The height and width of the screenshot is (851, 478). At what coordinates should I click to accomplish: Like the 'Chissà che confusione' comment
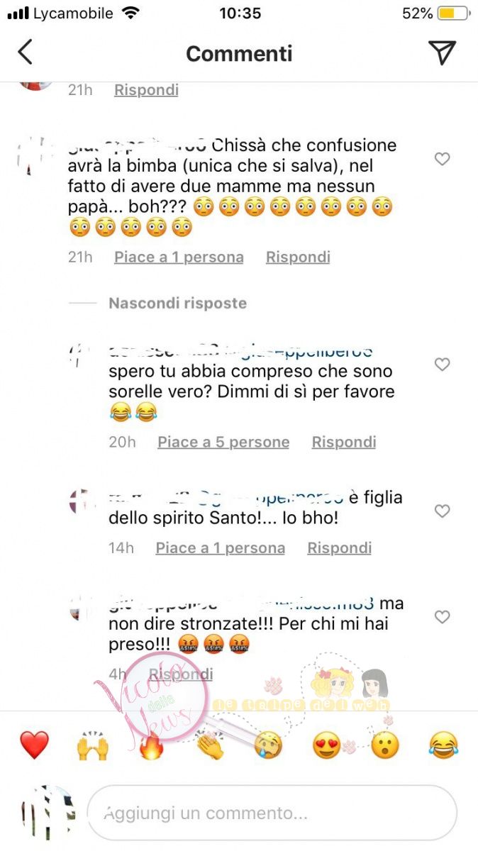click(443, 159)
